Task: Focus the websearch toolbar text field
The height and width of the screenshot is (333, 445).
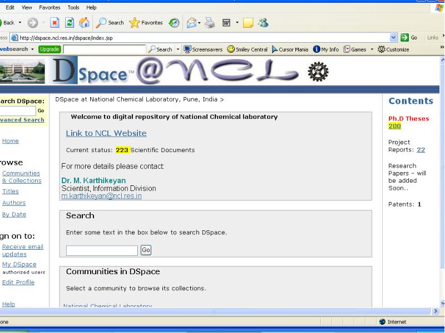Action: click(x=104, y=49)
